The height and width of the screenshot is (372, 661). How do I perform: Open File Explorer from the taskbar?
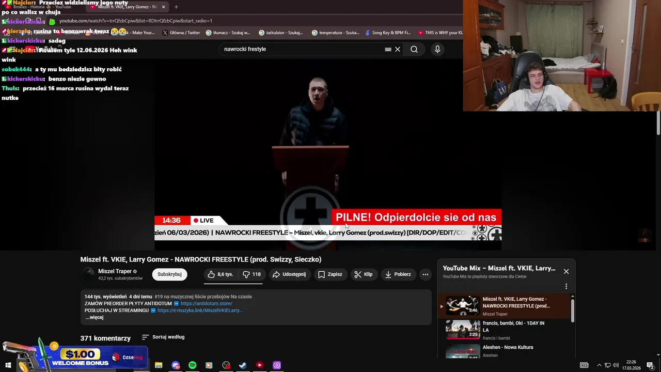pos(159,365)
